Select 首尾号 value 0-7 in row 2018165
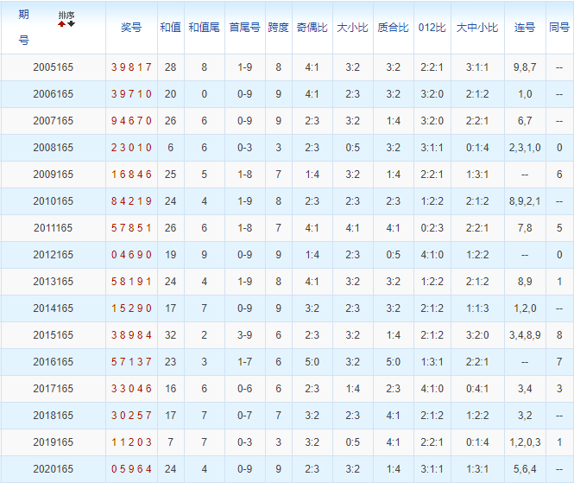574x483 pixels. [244, 415]
